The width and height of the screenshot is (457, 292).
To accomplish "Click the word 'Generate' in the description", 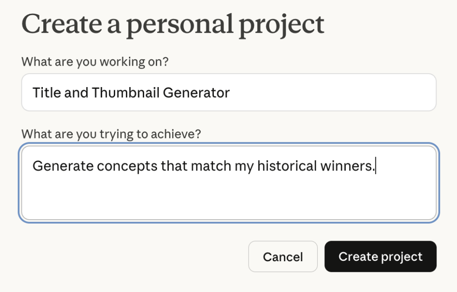I will pos(63,166).
